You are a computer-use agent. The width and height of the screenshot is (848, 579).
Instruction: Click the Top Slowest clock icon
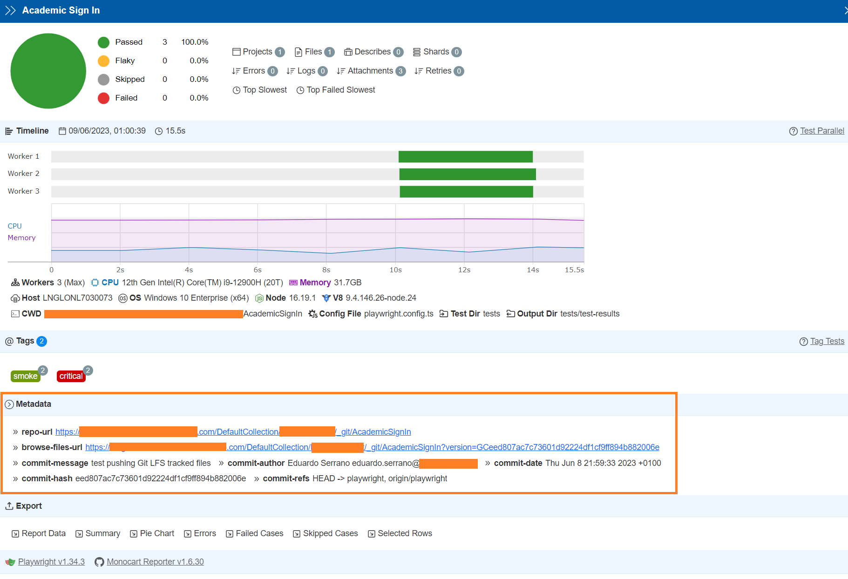(x=237, y=90)
